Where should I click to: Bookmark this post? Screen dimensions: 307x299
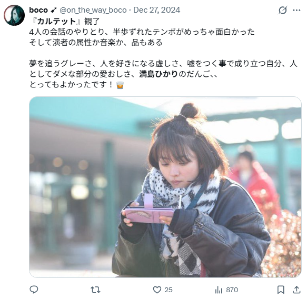point(281,290)
